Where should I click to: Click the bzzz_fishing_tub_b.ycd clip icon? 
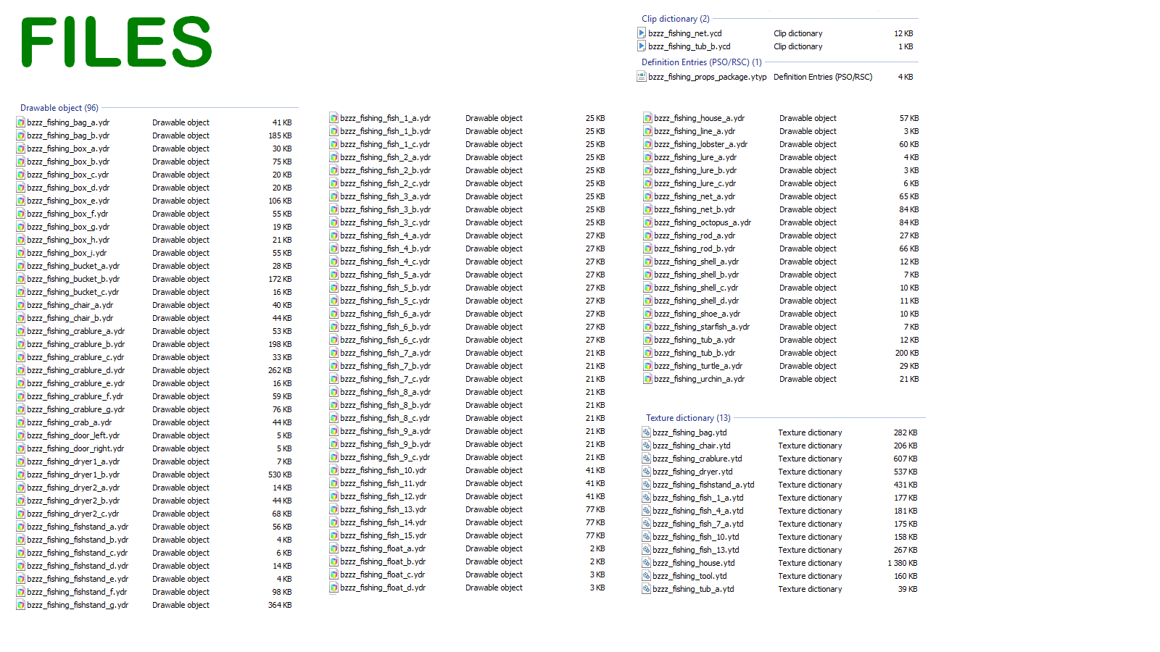coord(641,46)
